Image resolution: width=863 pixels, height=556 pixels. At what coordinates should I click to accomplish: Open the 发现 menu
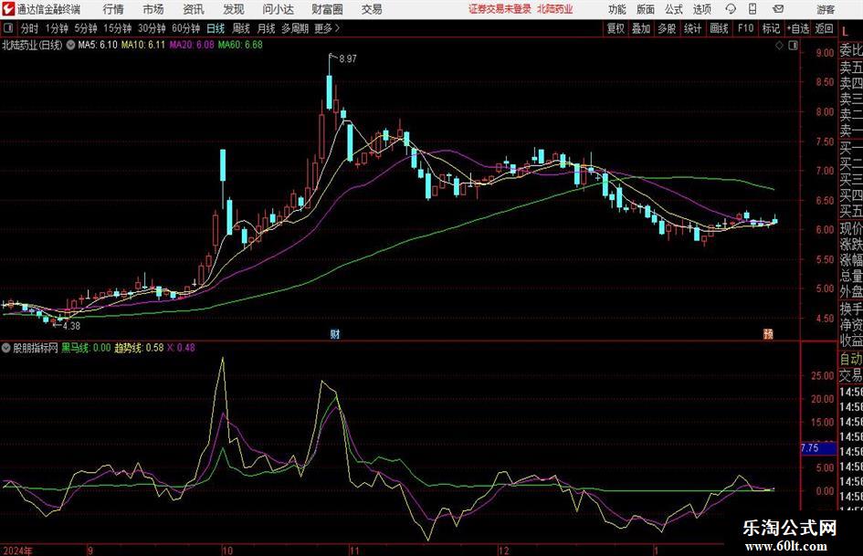[x=234, y=9]
